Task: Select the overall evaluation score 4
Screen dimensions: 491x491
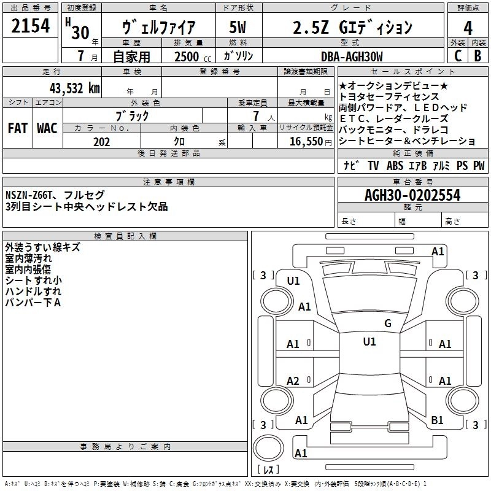Action: point(468,28)
